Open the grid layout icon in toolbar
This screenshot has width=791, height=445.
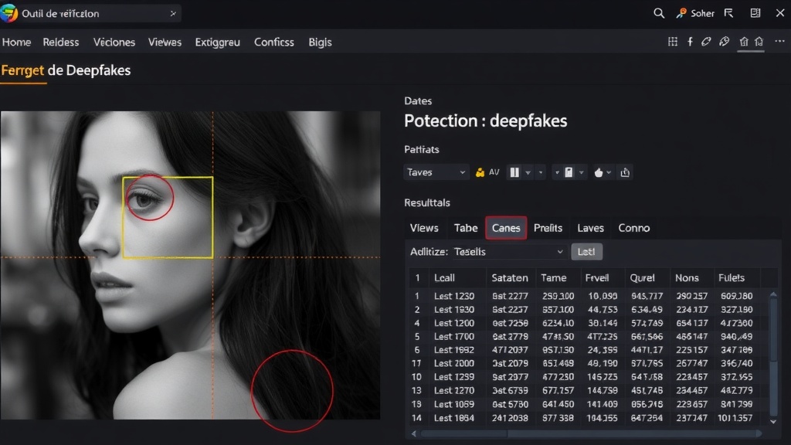pyautogui.click(x=673, y=42)
